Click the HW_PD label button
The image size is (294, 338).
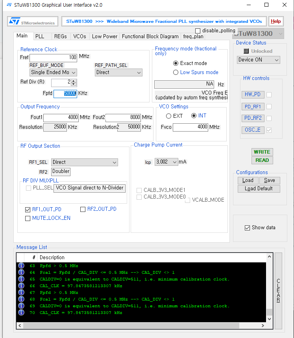pyautogui.click(x=253, y=95)
